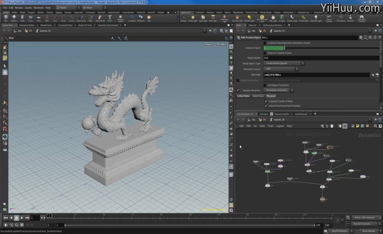Viewport: 383px width, 234px height.
Task: Open the No cam viewport dropdown
Action: click(221, 44)
